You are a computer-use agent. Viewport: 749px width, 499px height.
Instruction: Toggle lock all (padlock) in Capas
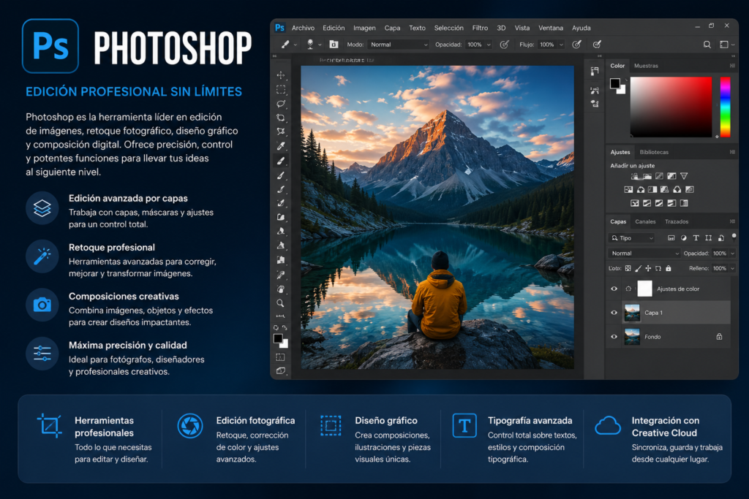[669, 268]
